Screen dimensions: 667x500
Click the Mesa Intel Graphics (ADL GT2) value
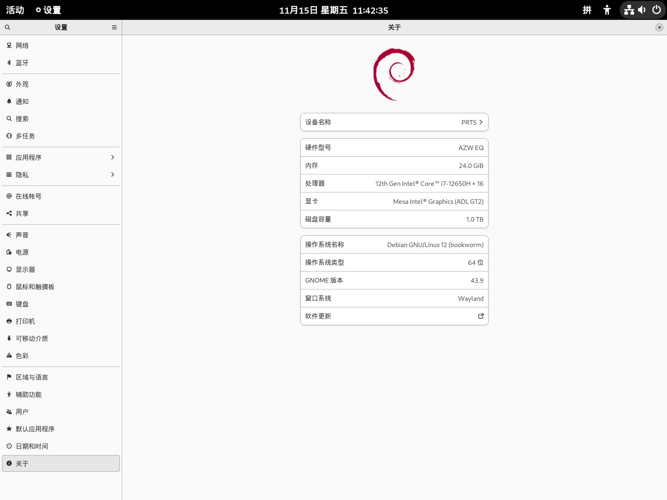pyautogui.click(x=438, y=202)
